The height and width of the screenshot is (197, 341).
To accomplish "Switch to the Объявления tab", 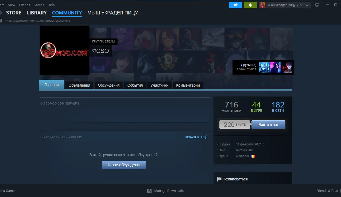I will (79, 86).
